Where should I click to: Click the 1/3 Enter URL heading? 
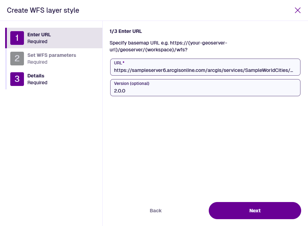pyautogui.click(x=126, y=31)
